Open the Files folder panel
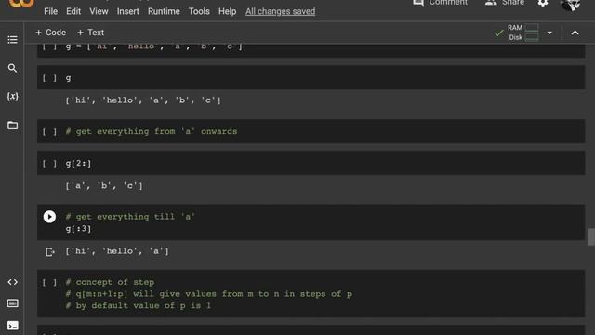 (x=12, y=126)
